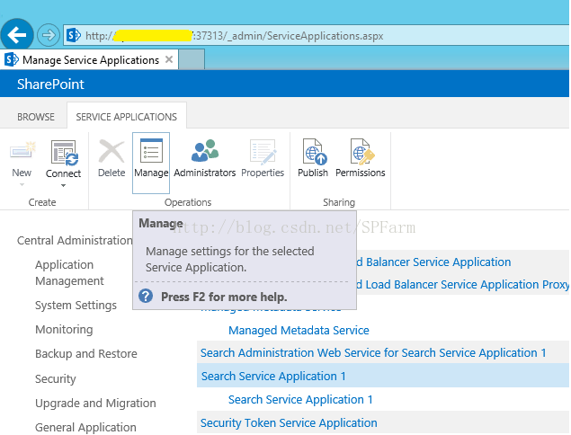Viewport: 571px width, 435px height.
Task: Open Upgrade and Migration
Action: tap(95, 404)
